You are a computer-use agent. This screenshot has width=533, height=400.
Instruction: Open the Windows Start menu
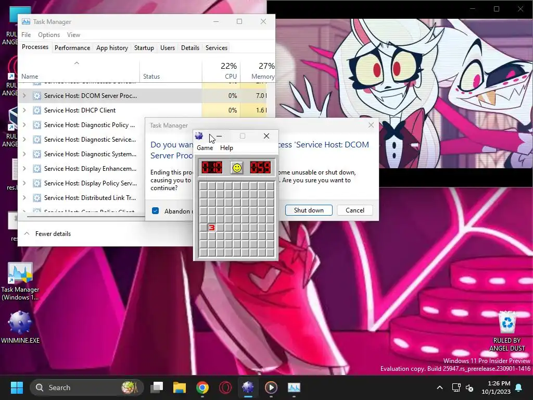tap(17, 387)
